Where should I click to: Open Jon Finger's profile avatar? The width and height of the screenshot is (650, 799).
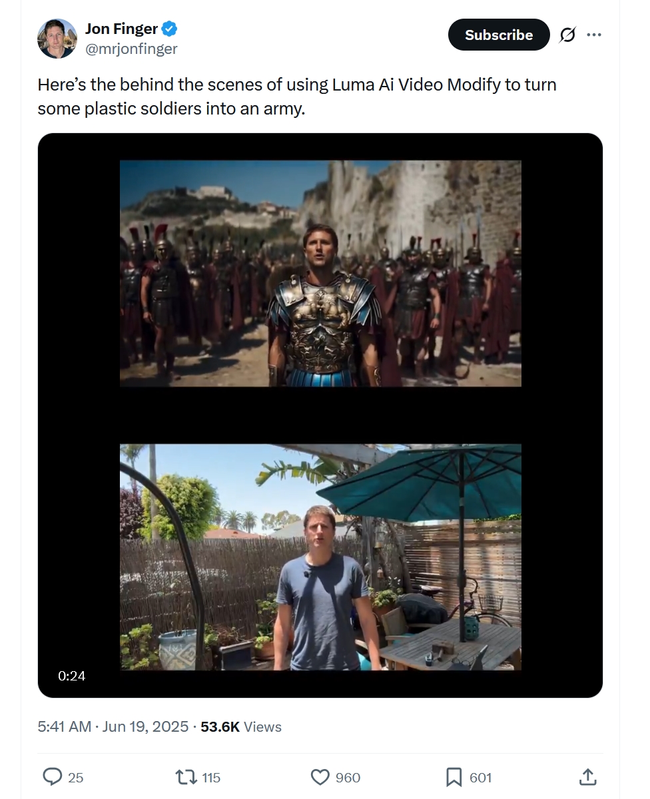[57, 39]
